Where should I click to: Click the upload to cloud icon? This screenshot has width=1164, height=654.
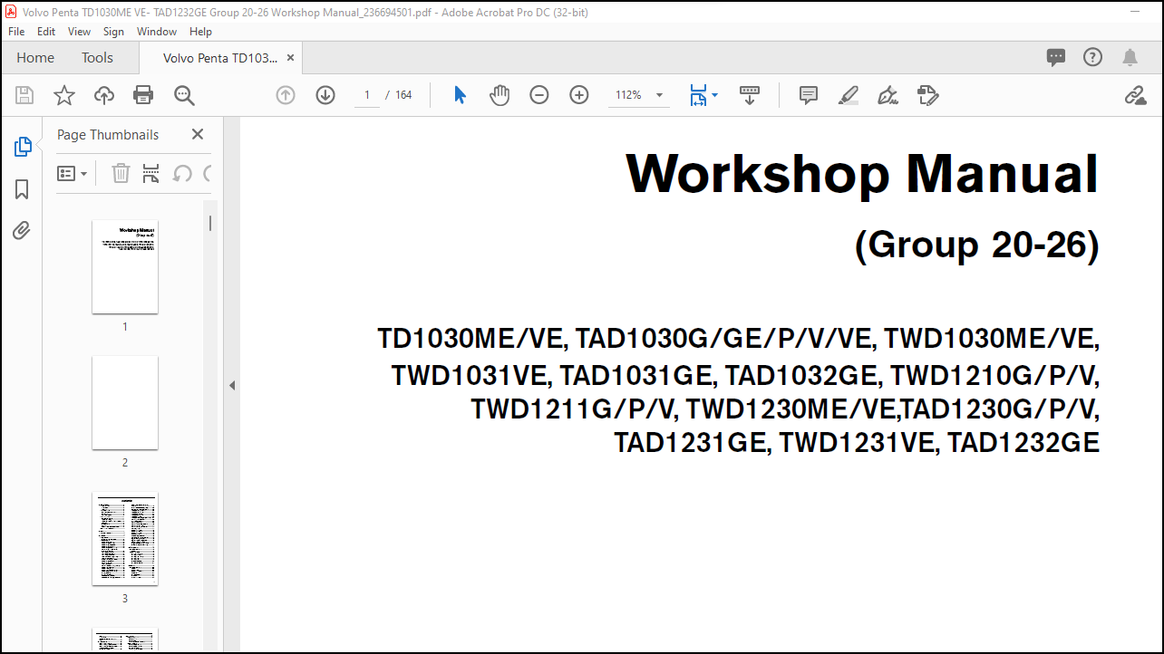104,95
